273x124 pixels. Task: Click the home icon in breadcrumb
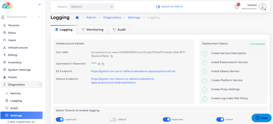click(77, 18)
